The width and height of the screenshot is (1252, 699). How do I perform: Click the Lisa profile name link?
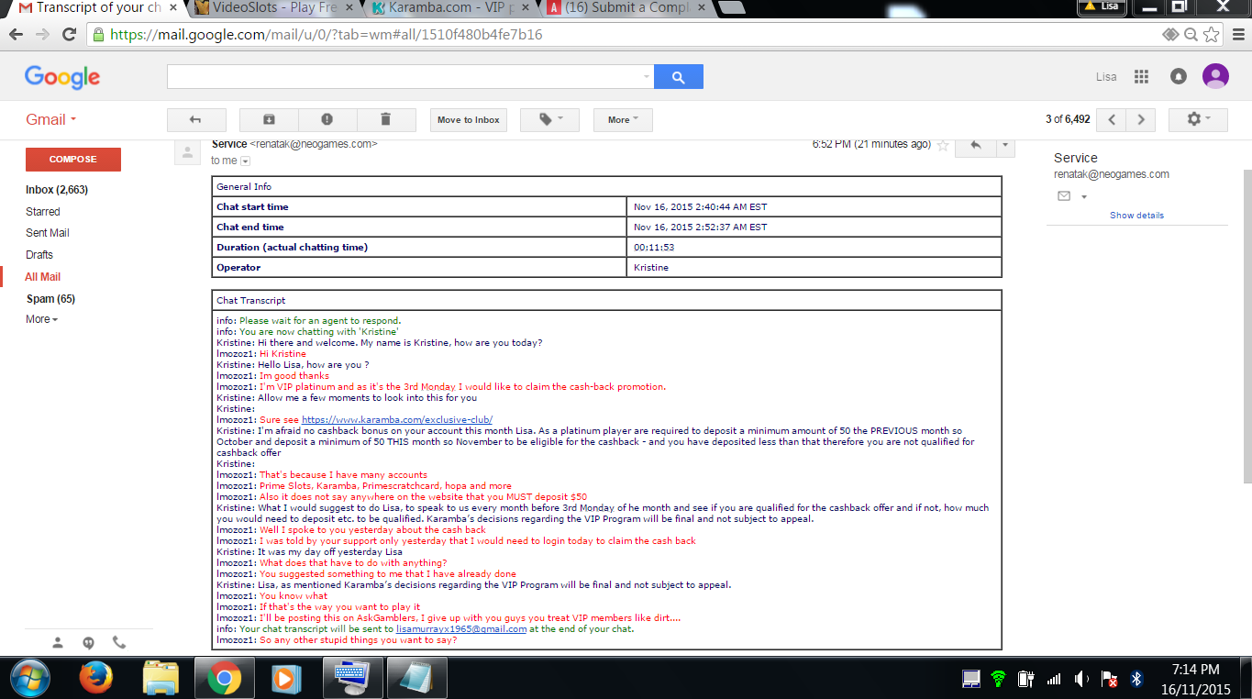1106,77
